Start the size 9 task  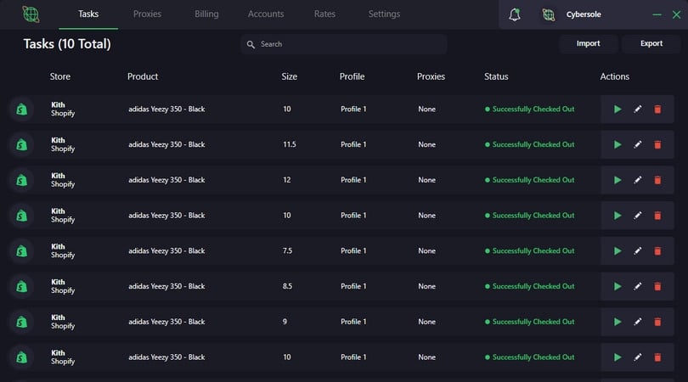pos(618,322)
